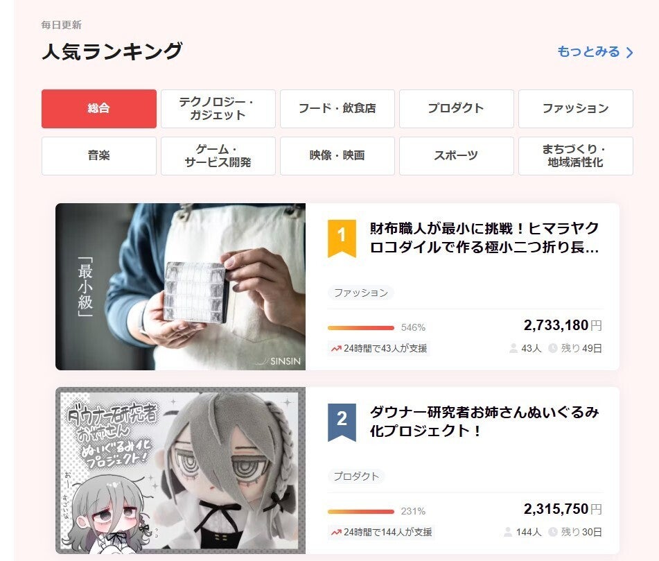Click the 546% funding progress bar
This screenshot has width=659, height=561.
[361, 327]
